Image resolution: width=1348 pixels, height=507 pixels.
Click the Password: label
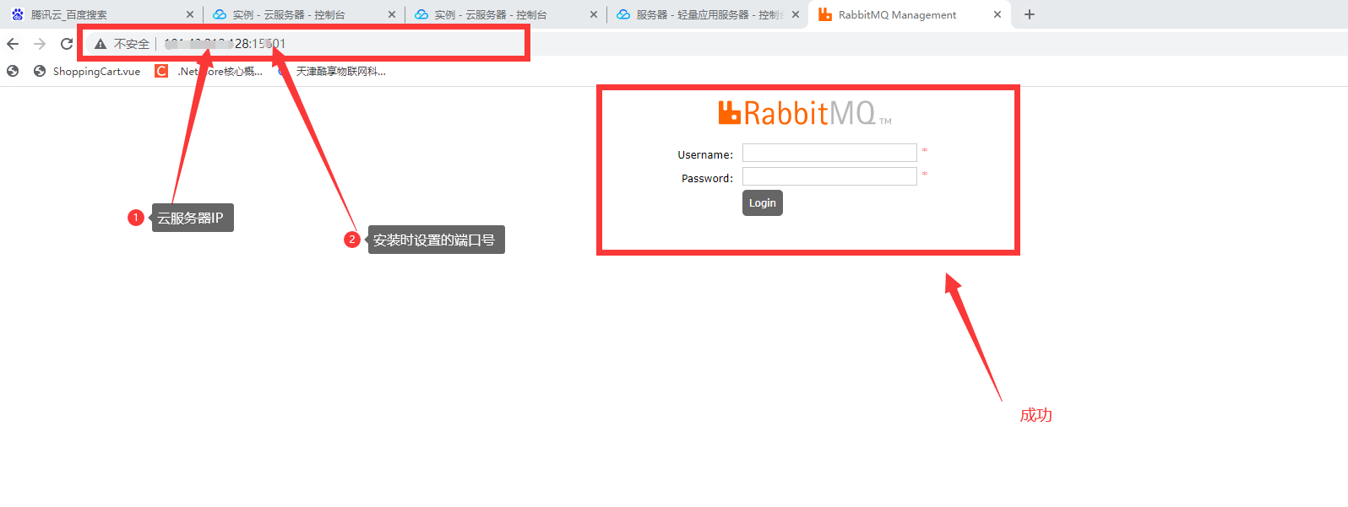(x=707, y=179)
